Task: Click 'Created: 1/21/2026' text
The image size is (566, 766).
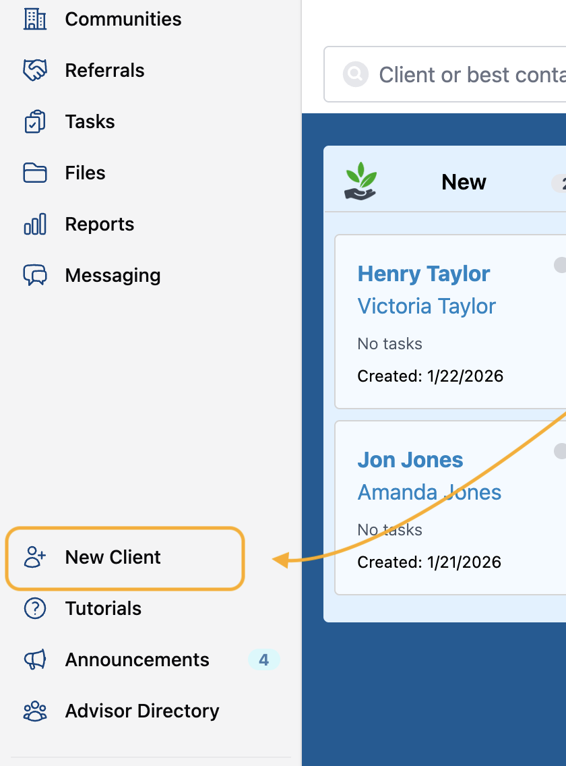Action: pyautogui.click(x=429, y=562)
